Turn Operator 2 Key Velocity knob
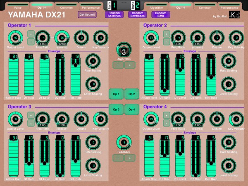The image size is (248, 186). (236, 38)
